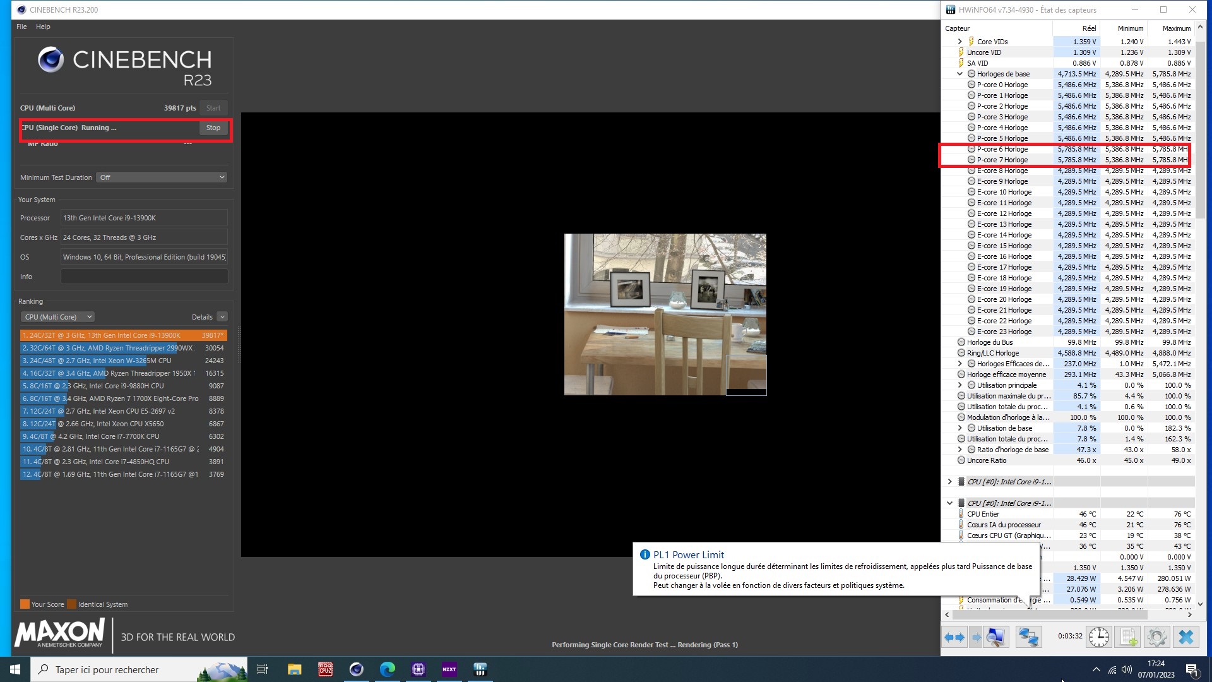
Task: Expand the first CPU [#0] Intel Core i9 section
Action: (949, 482)
